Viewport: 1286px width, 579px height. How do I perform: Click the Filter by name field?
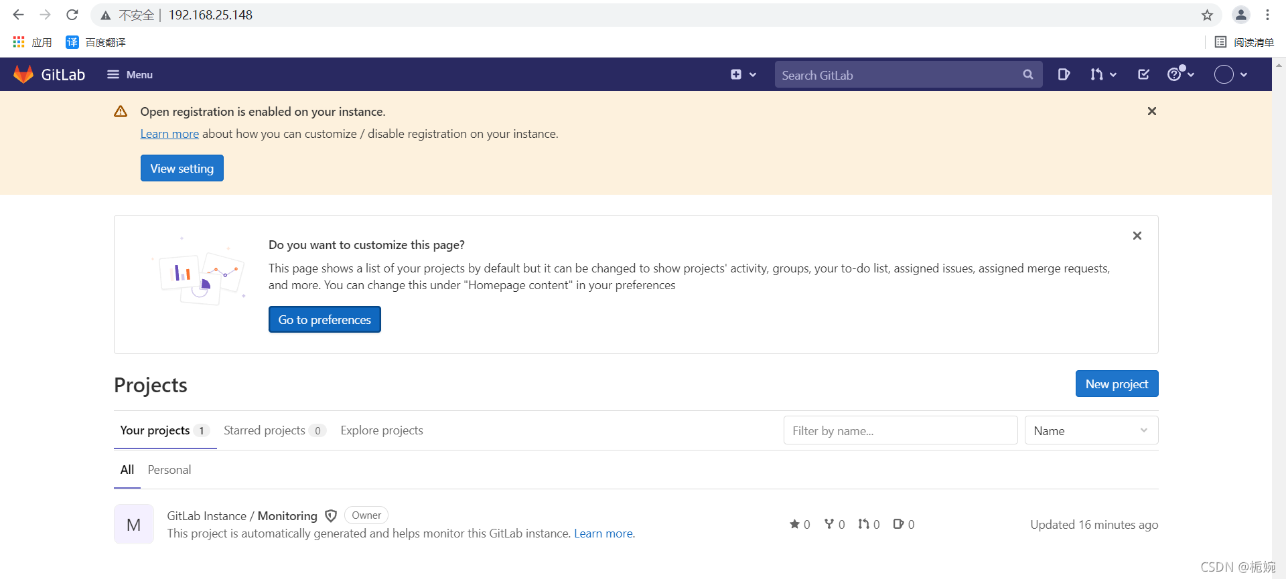[x=901, y=430]
